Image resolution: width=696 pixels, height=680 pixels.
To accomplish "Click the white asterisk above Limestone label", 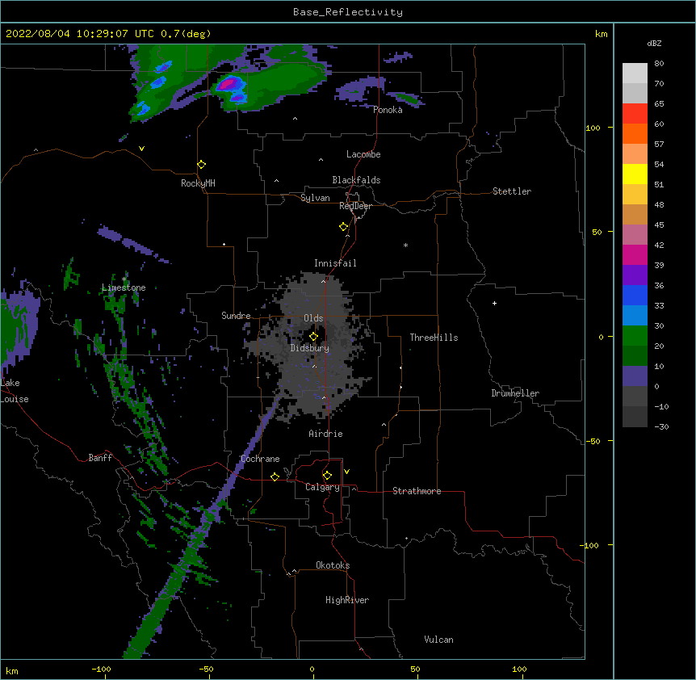I will point(124,279).
